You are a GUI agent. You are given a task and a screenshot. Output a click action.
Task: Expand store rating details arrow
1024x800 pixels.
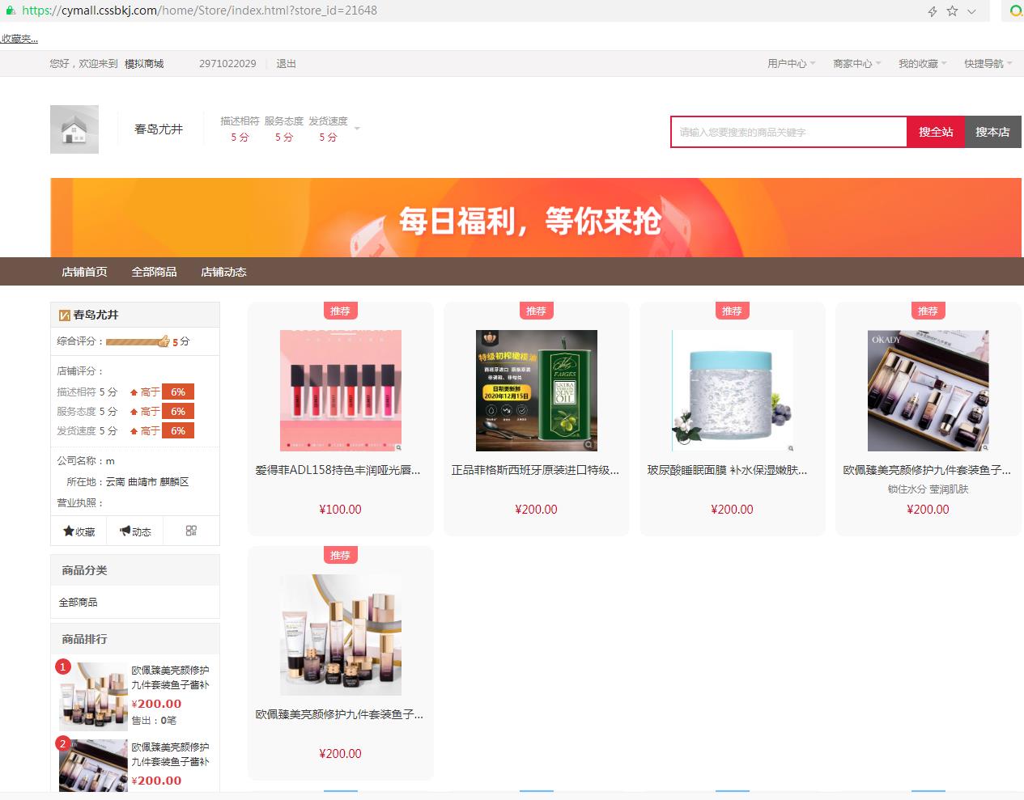point(357,129)
